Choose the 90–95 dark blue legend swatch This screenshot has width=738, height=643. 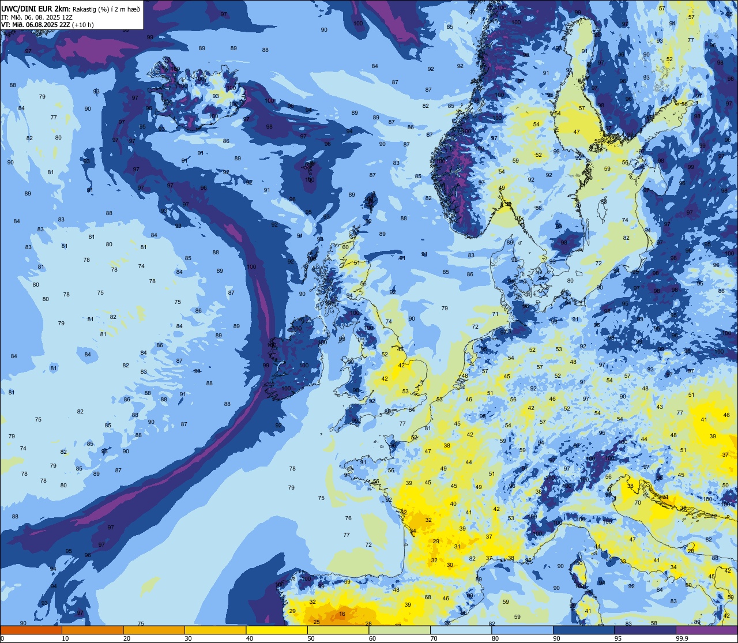click(x=583, y=630)
